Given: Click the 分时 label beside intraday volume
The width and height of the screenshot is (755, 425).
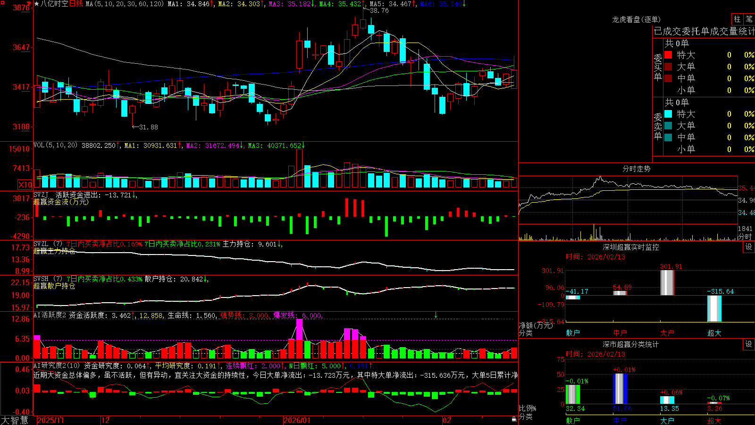Looking at the screenshot, I should [745, 236].
